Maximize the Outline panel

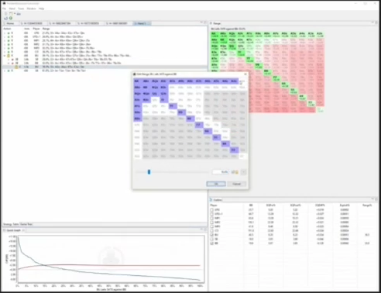click(x=376, y=199)
